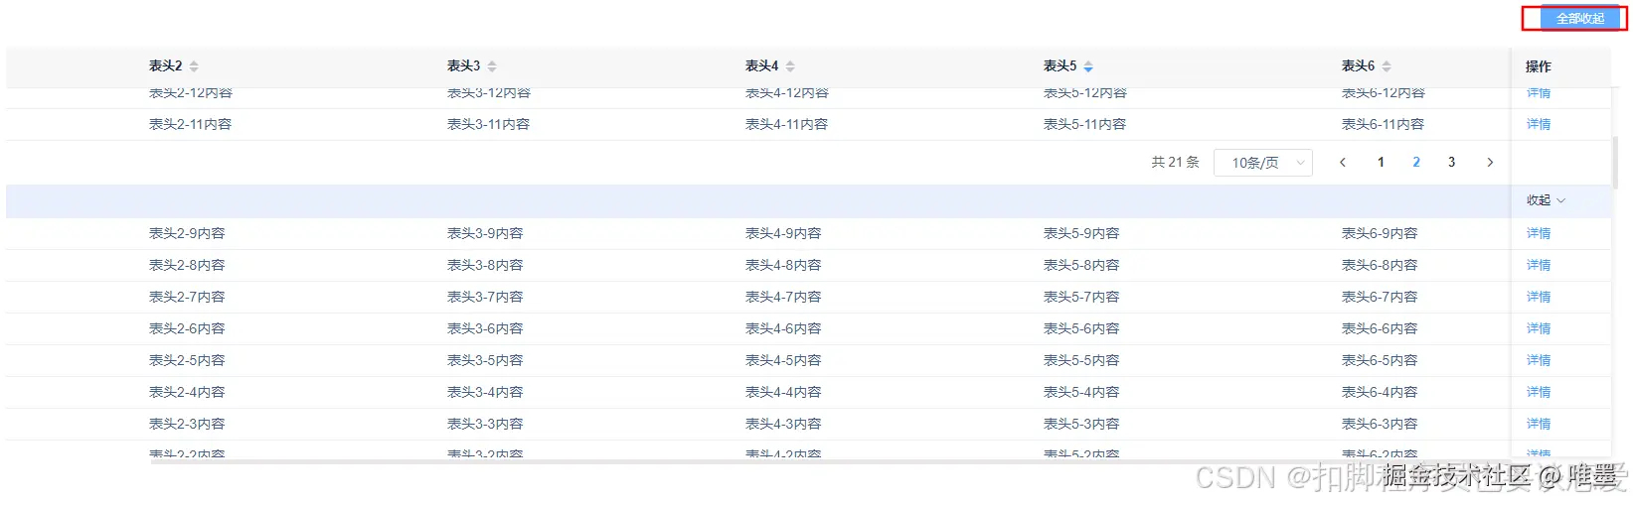This screenshot has width=1633, height=505.
Task: Click the 表头5 column header text
Action: pyautogui.click(x=1060, y=66)
